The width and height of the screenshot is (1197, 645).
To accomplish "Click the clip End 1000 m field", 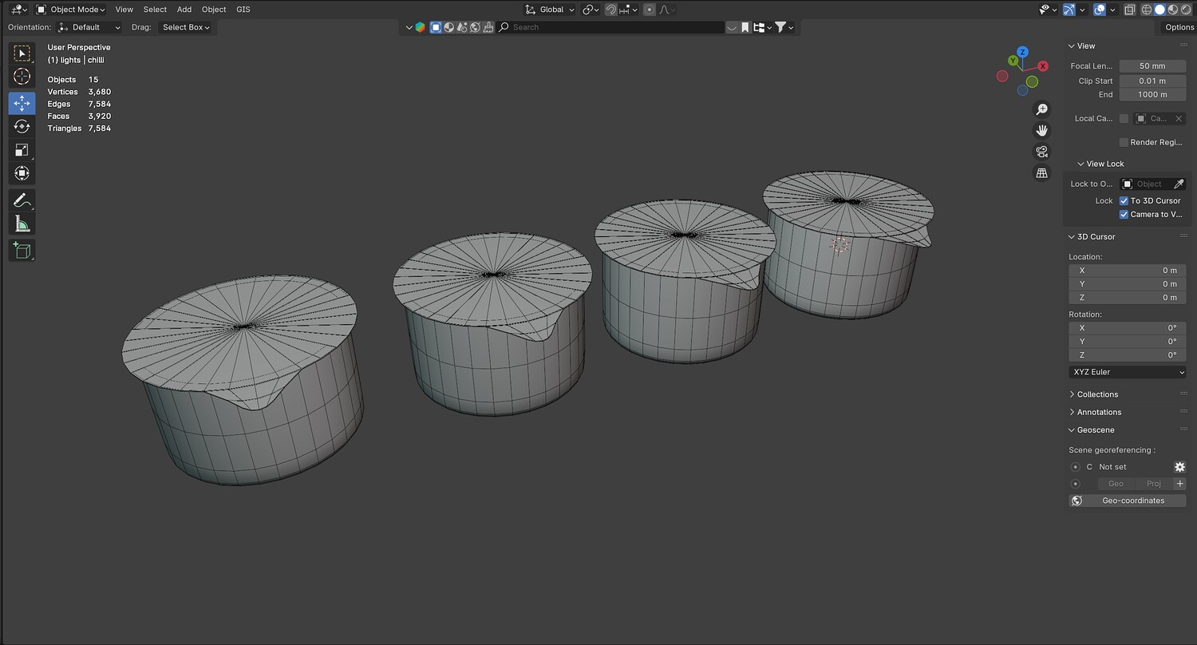I will click(1152, 95).
